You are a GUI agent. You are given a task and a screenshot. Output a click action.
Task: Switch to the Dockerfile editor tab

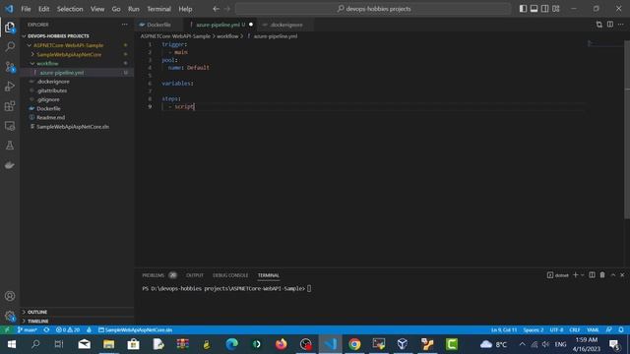[x=158, y=25]
